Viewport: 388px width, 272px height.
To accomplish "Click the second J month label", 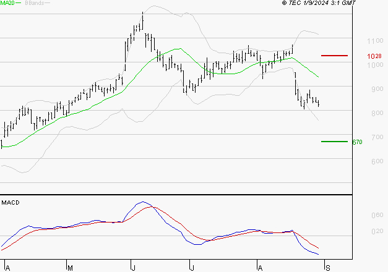I will pos(192,268).
